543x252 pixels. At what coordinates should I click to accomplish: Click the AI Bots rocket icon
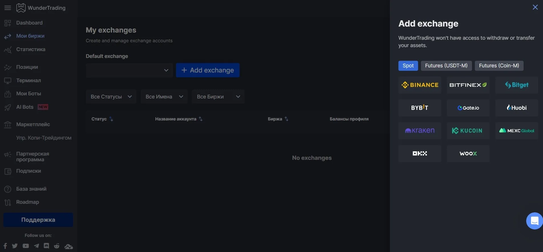[8, 107]
